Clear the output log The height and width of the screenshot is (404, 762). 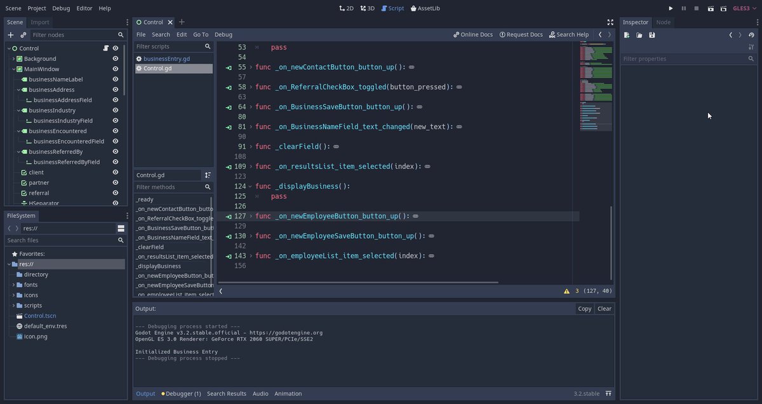pyautogui.click(x=605, y=309)
